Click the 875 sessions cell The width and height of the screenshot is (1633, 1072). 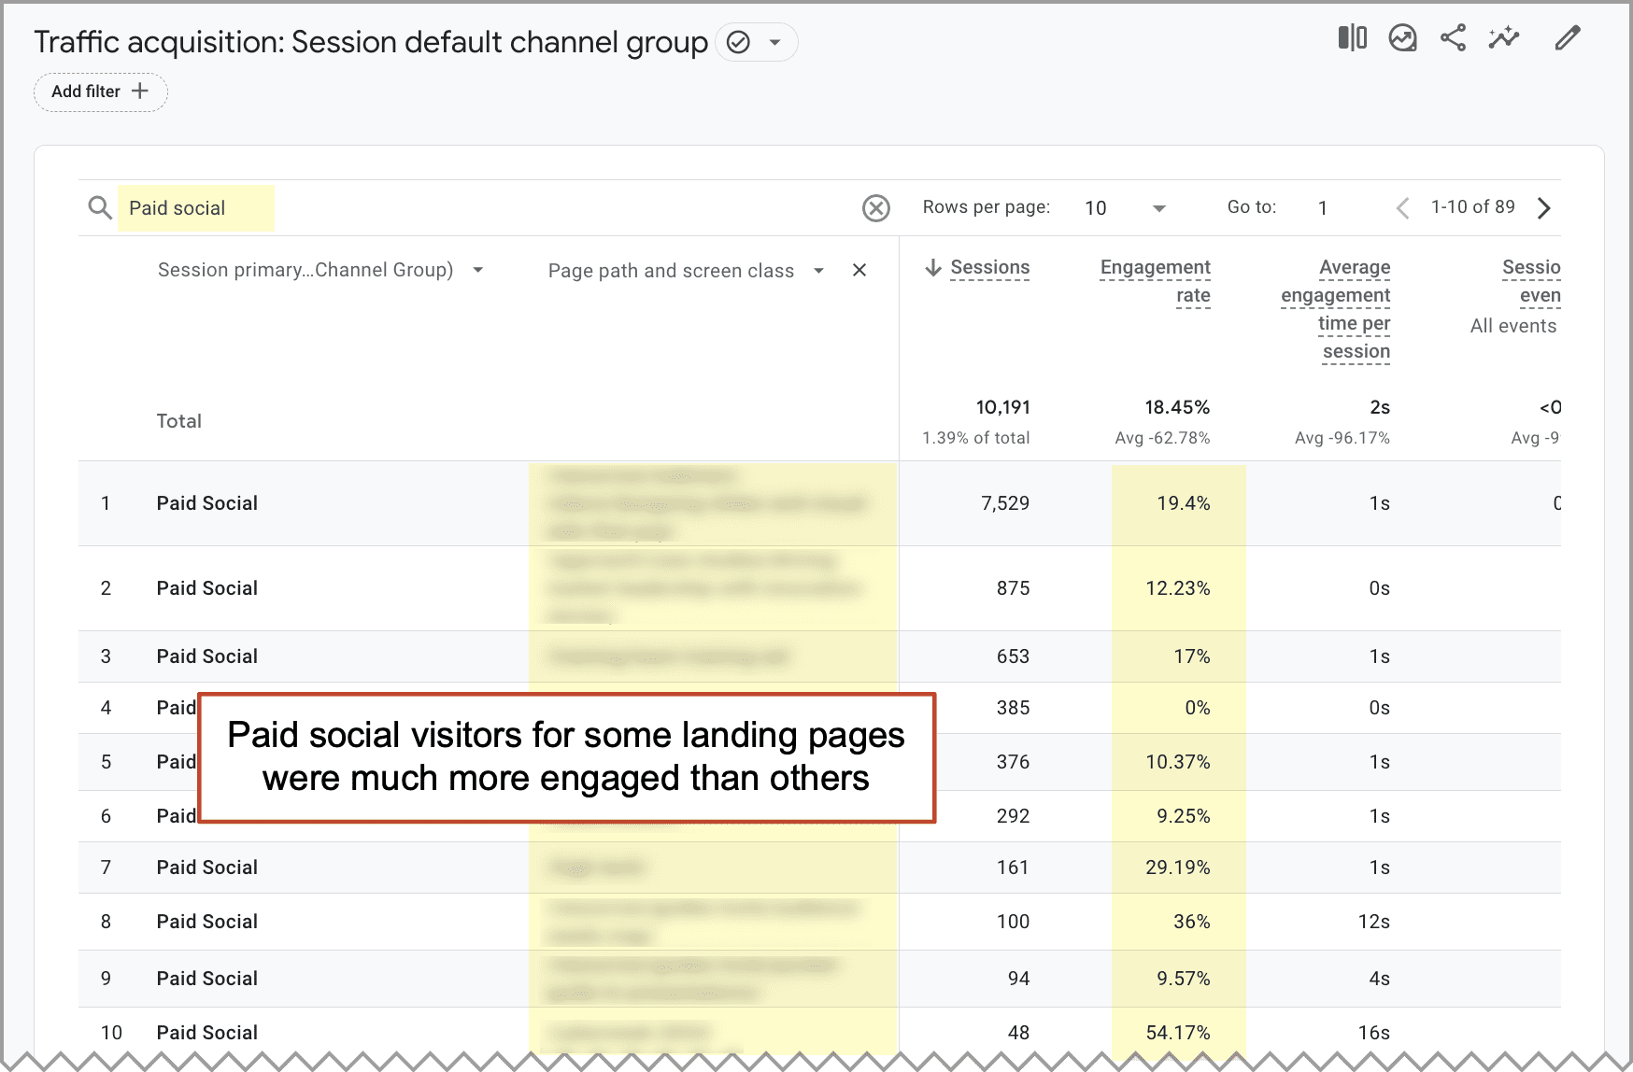1013,588
